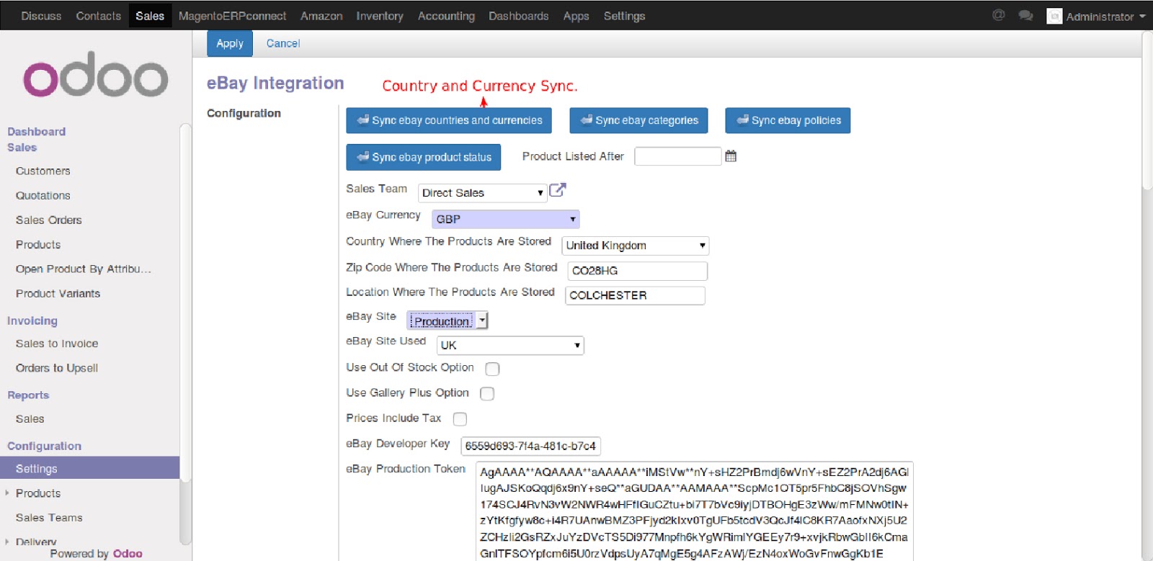Open Orders to Upsell in sidebar

pyautogui.click(x=57, y=368)
